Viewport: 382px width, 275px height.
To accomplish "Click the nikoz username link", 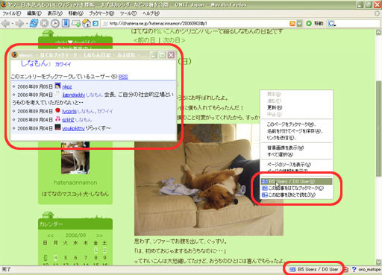I will [x=67, y=86].
